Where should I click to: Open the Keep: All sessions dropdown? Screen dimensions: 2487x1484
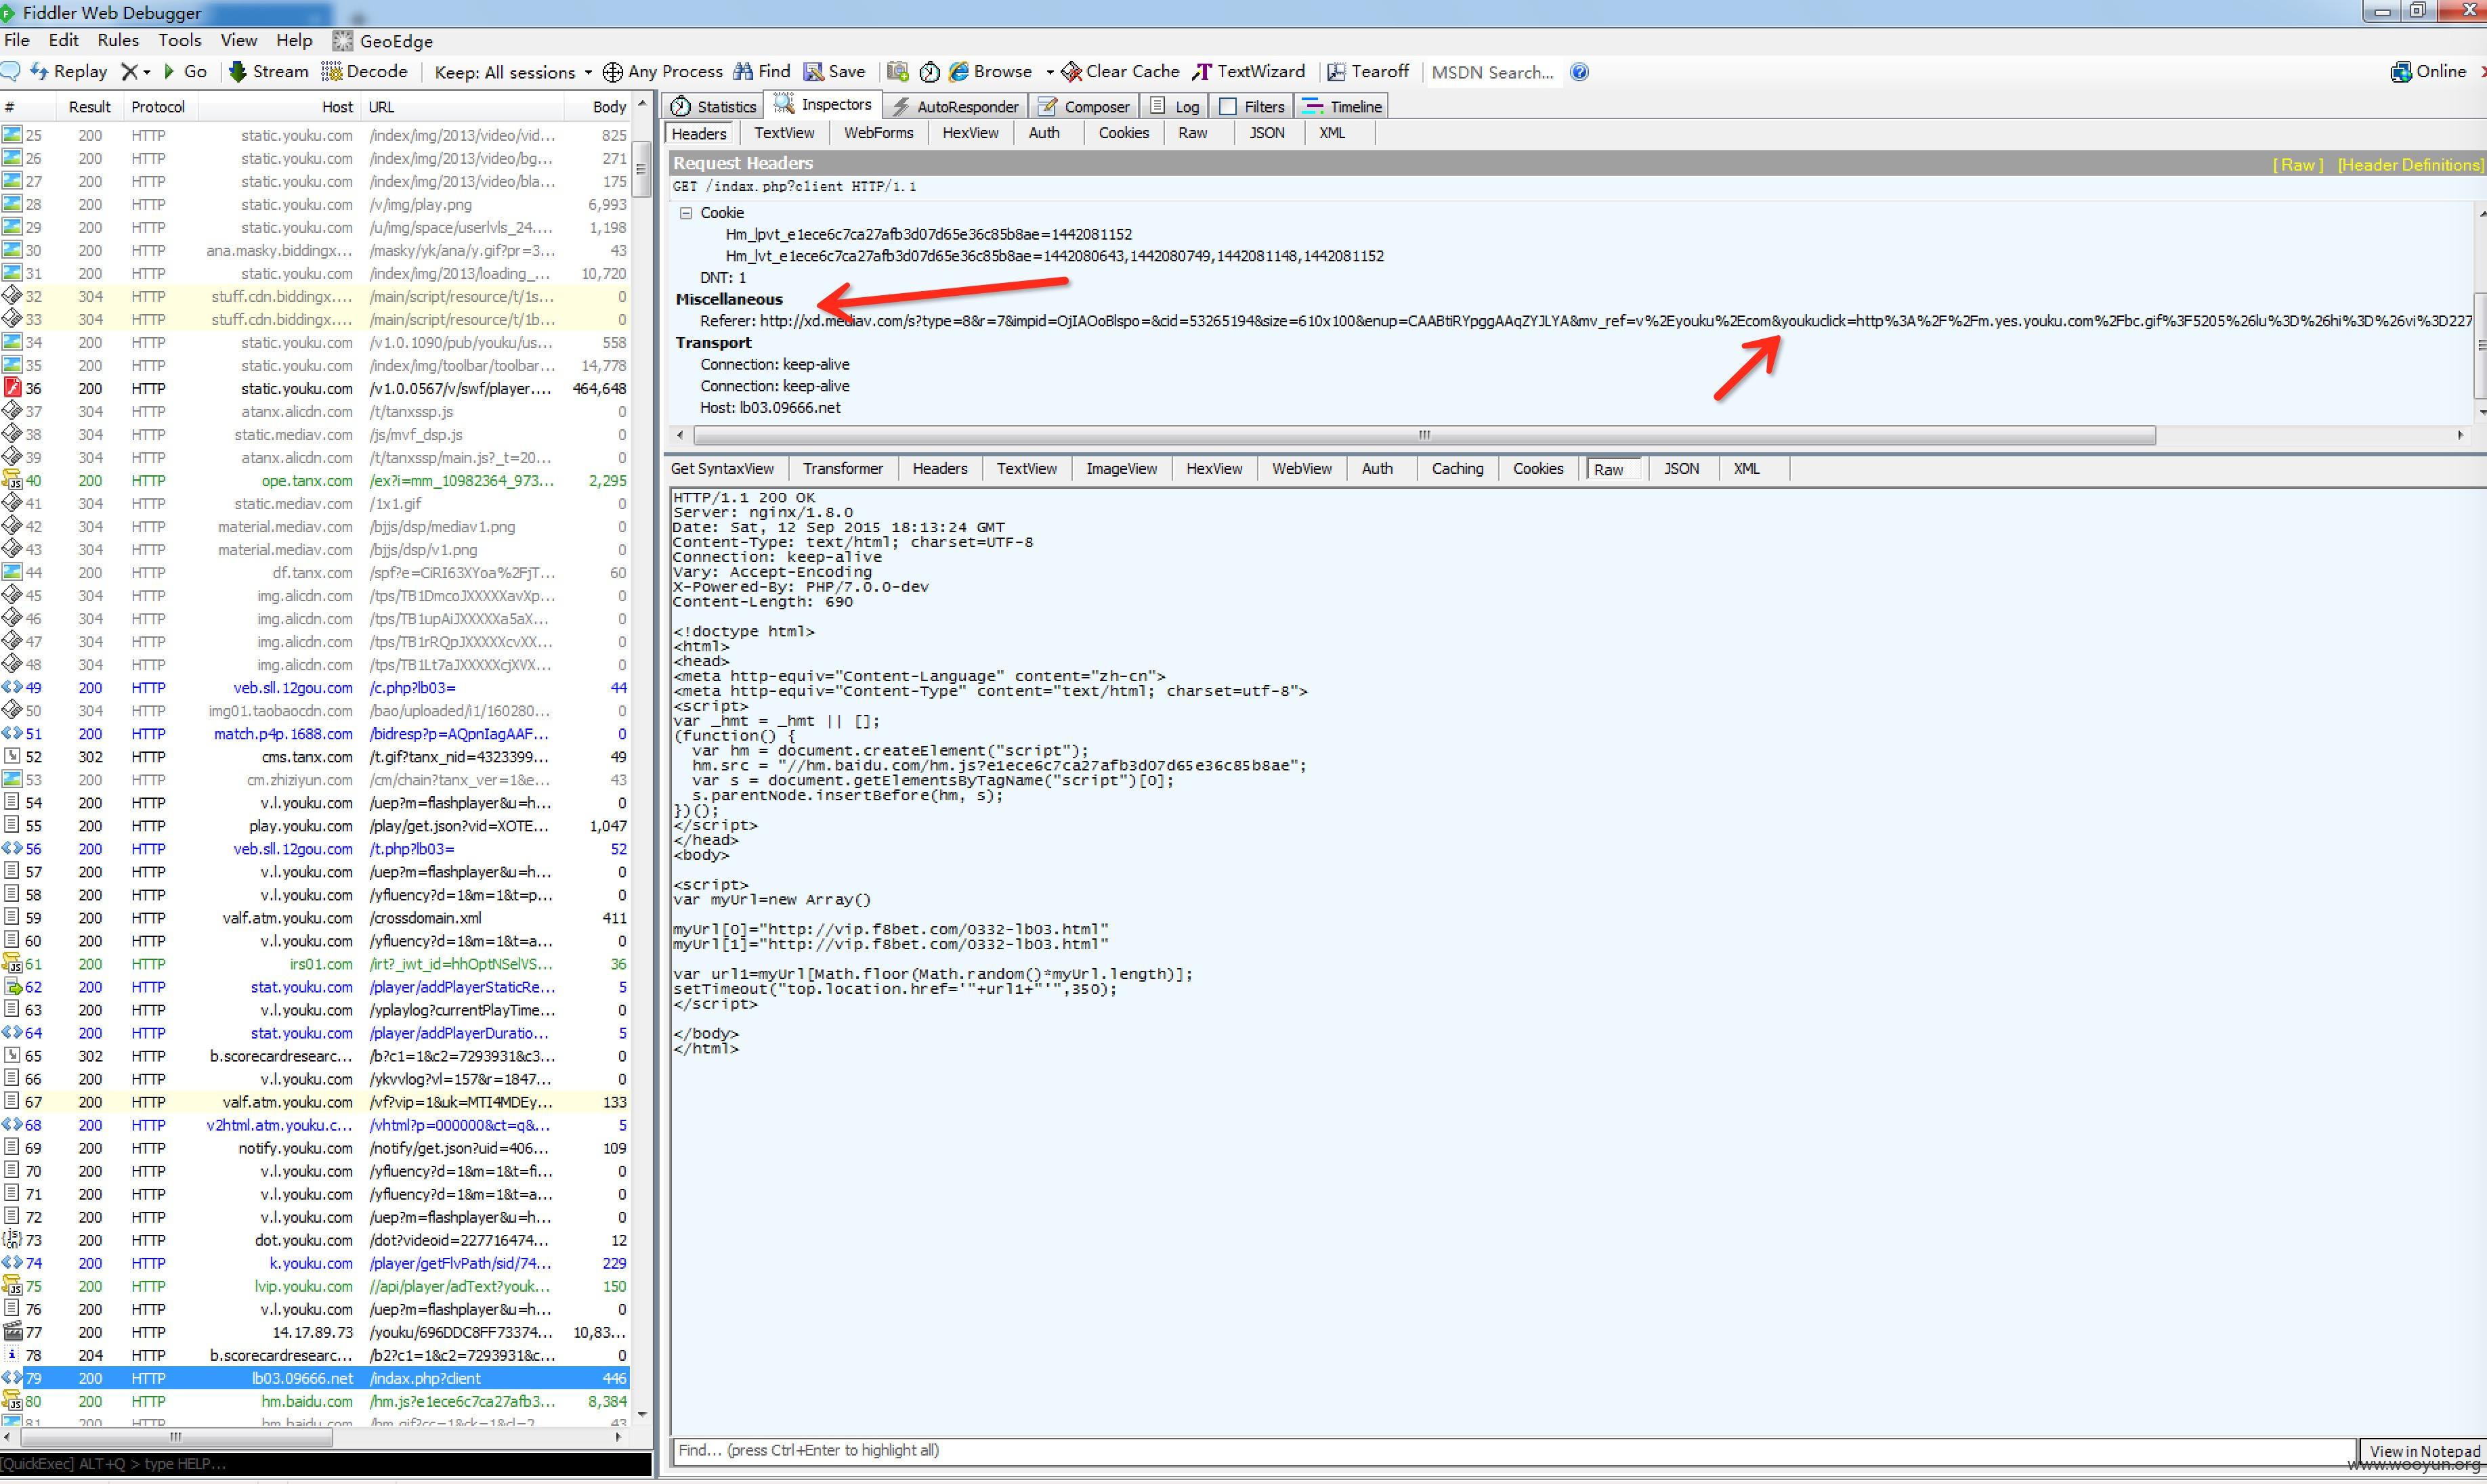coord(513,72)
